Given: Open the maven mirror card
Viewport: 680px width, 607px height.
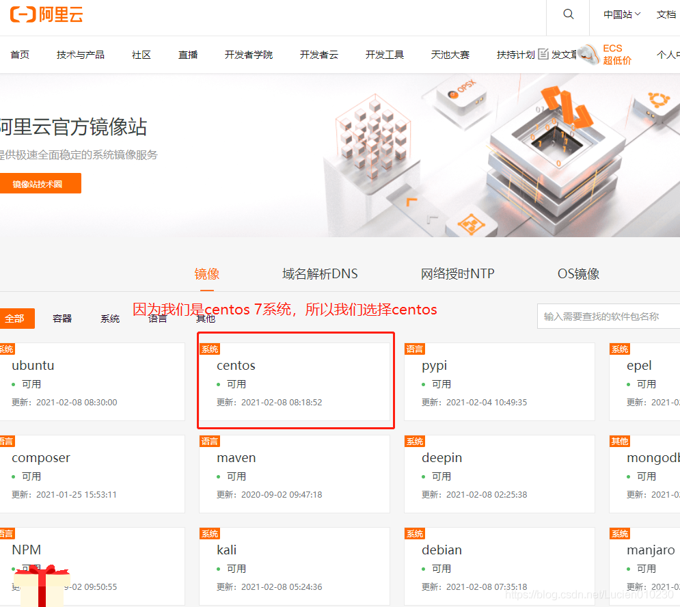Looking at the screenshot, I should coord(295,474).
